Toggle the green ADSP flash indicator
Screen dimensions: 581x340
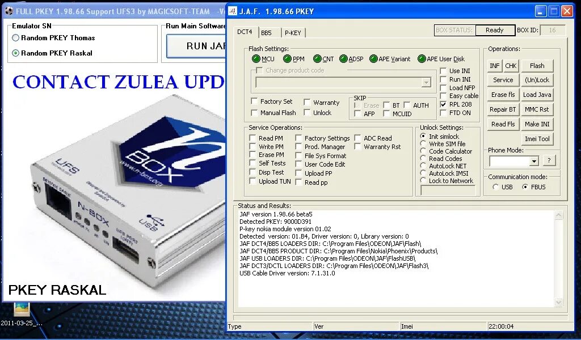tap(343, 59)
